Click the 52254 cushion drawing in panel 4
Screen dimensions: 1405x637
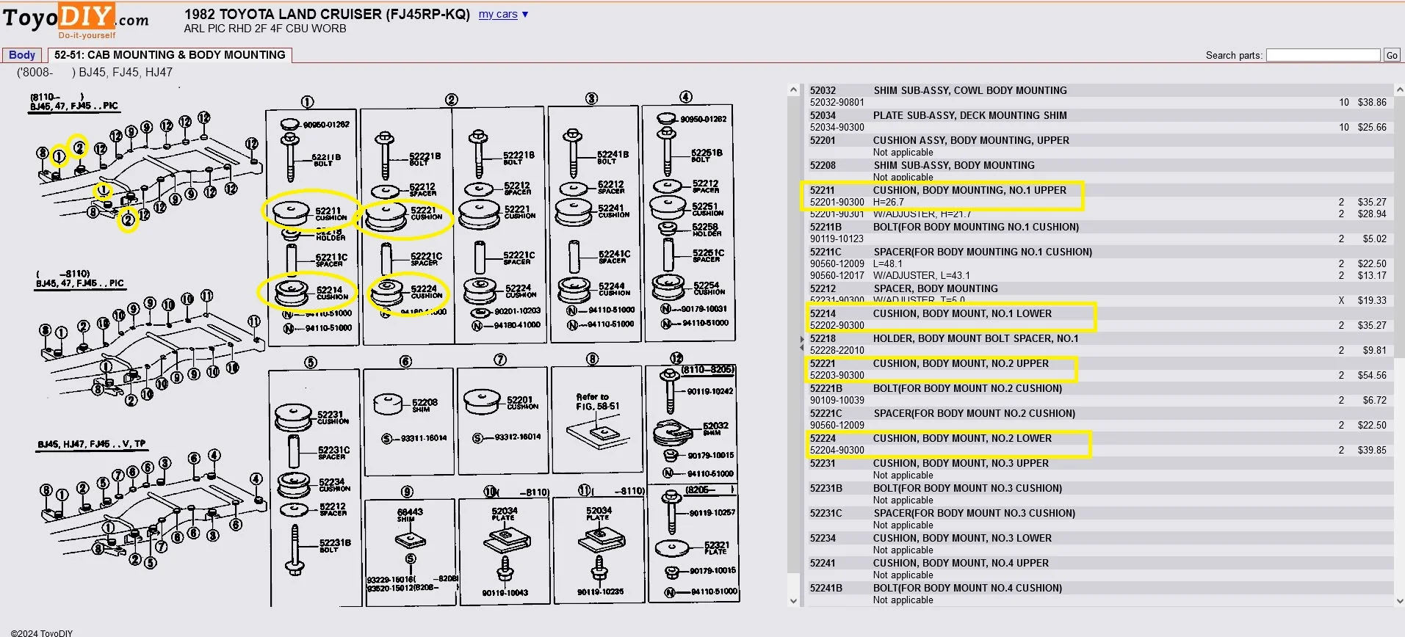(668, 287)
